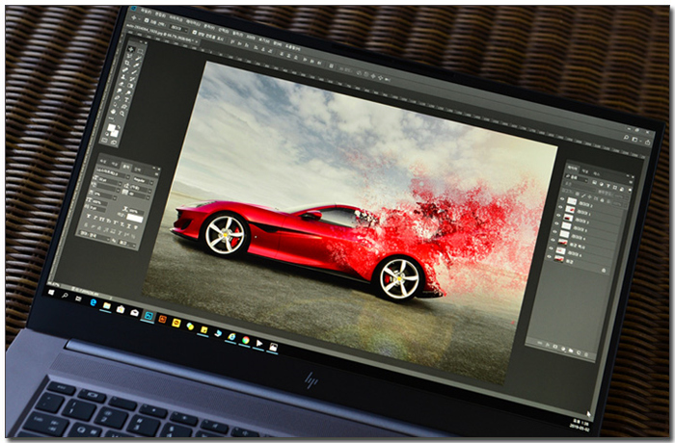Select the Crop tool
This screenshot has height=443, width=675.
pos(127,63)
